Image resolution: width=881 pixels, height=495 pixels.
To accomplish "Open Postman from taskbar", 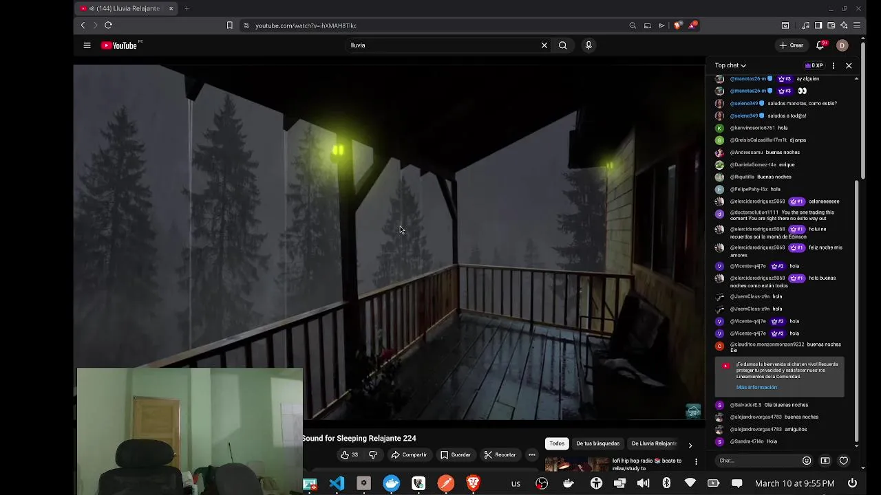I will (x=446, y=483).
